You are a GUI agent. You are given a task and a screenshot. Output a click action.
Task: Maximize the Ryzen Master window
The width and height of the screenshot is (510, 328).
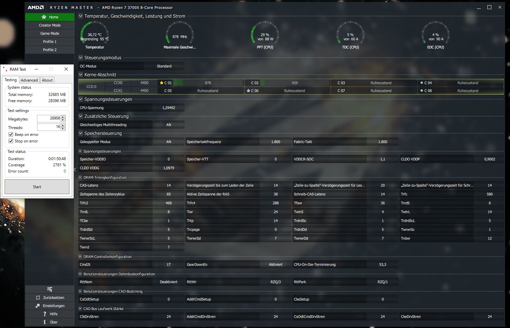pyautogui.click(x=489, y=7)
